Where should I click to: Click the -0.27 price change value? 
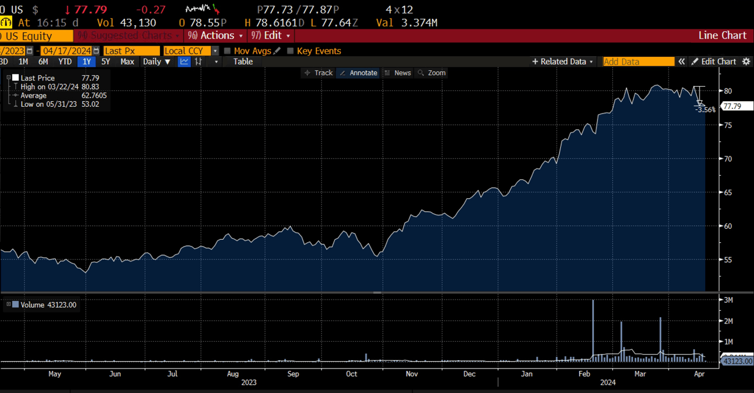pos(150,10)
